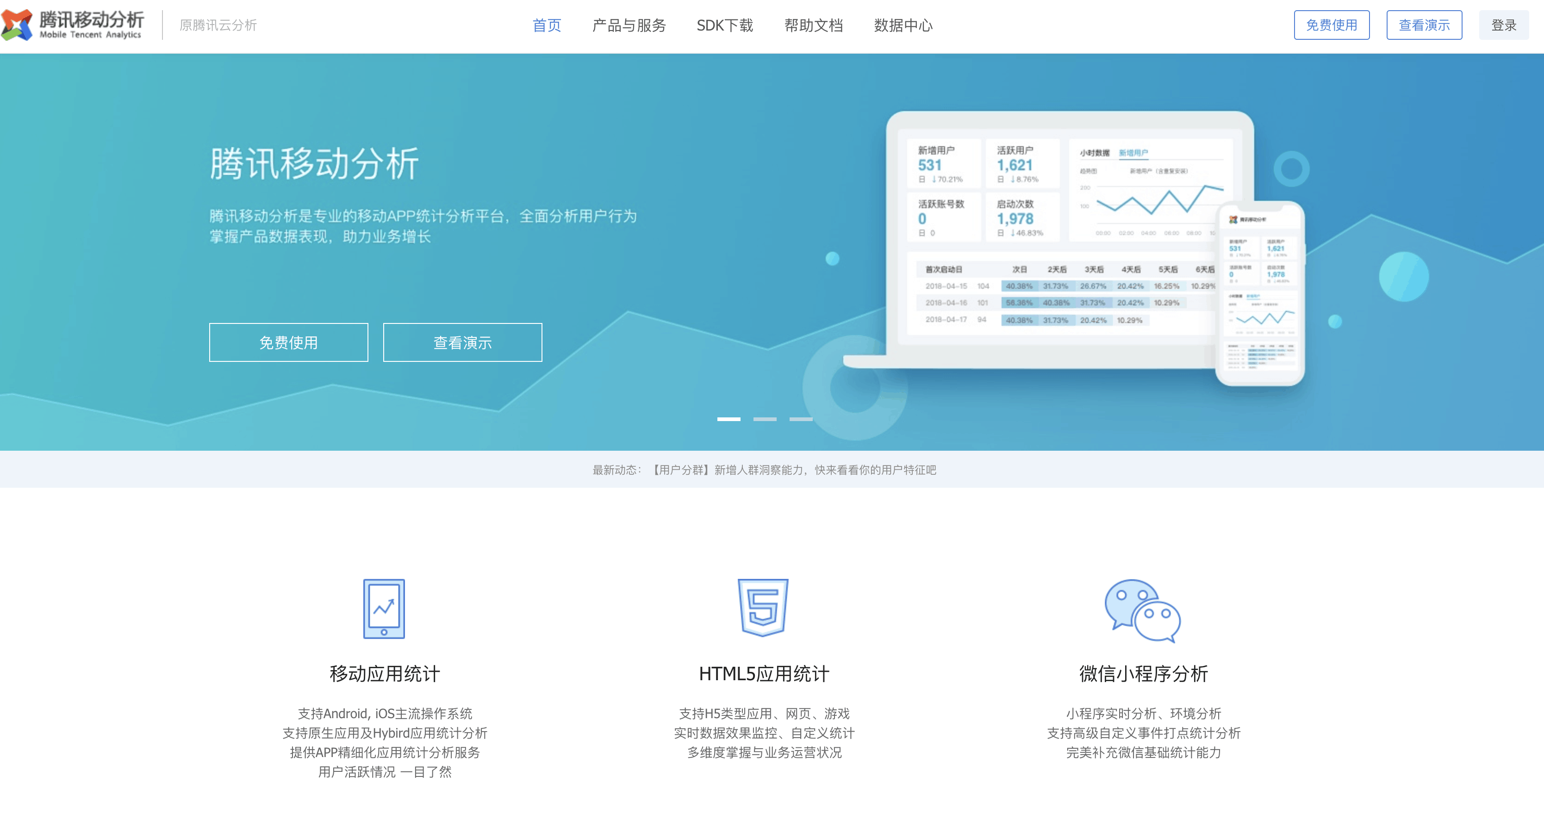Open the 产品与服务 menu
The width and height of the screenshot is (1544, 832).
tap(629, 25)
